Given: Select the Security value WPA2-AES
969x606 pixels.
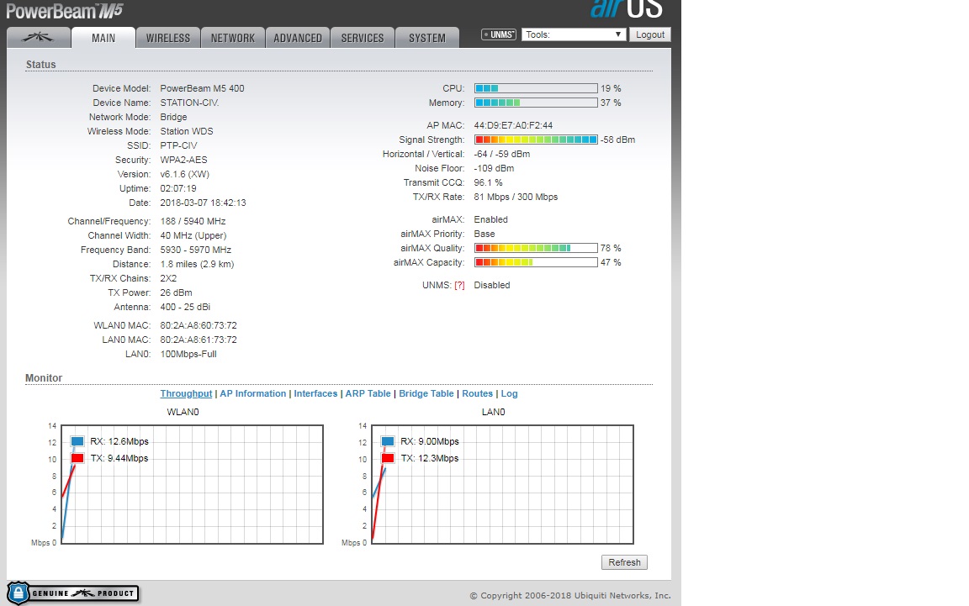Looking at the screenshot, I should coord(183,160).
